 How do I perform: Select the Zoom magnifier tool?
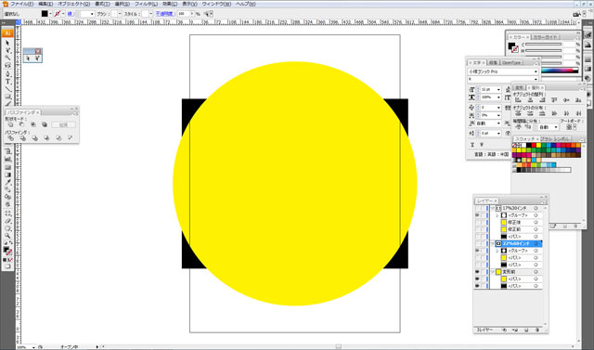pos(7,236)
